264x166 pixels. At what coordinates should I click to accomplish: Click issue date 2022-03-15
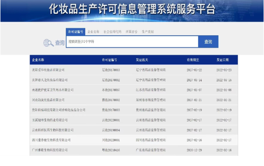(224, 80)
